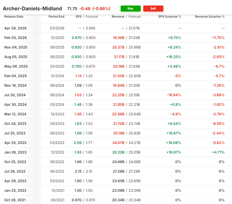This screenshot has width=232, height=204.
Task: Click the 2.09 EPS value for 03/2023
Action: pos(78,143)
